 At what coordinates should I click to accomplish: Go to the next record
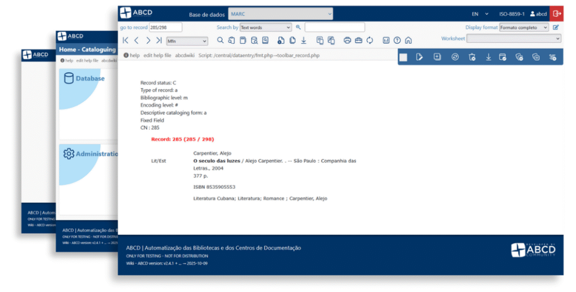click(148, 40)
